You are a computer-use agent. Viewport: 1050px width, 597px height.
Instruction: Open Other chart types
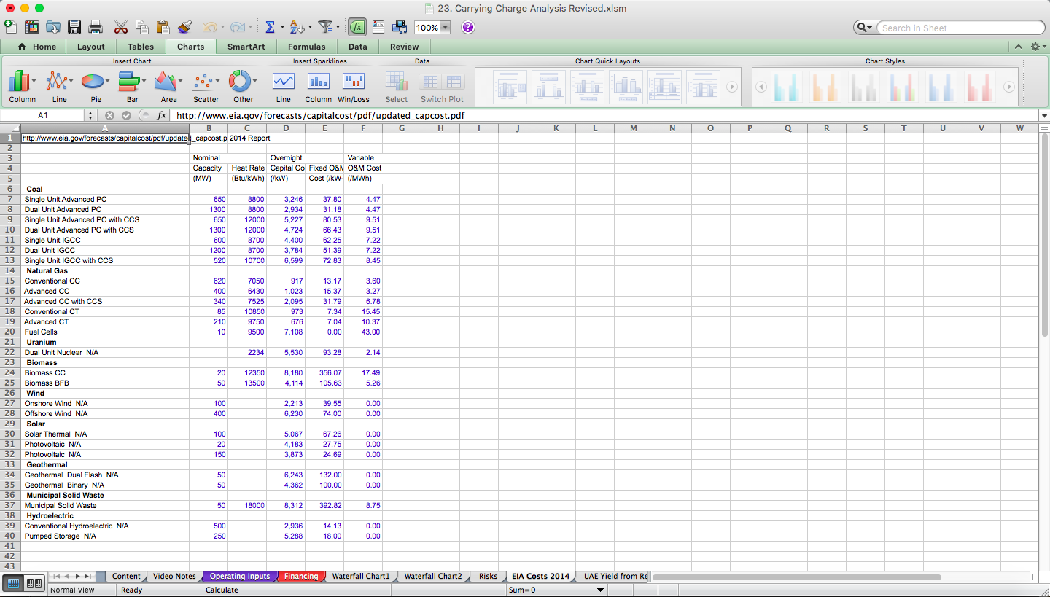pos(243,87)
